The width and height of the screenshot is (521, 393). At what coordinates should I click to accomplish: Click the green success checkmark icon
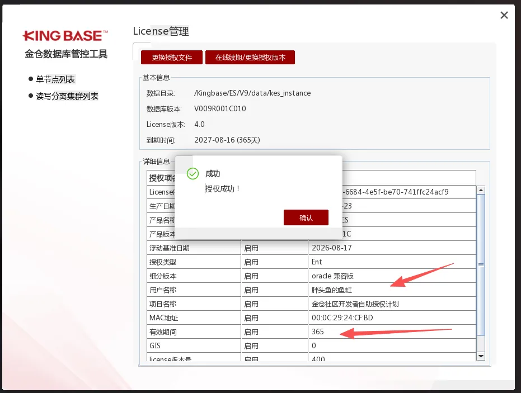(x=193, y=174)
